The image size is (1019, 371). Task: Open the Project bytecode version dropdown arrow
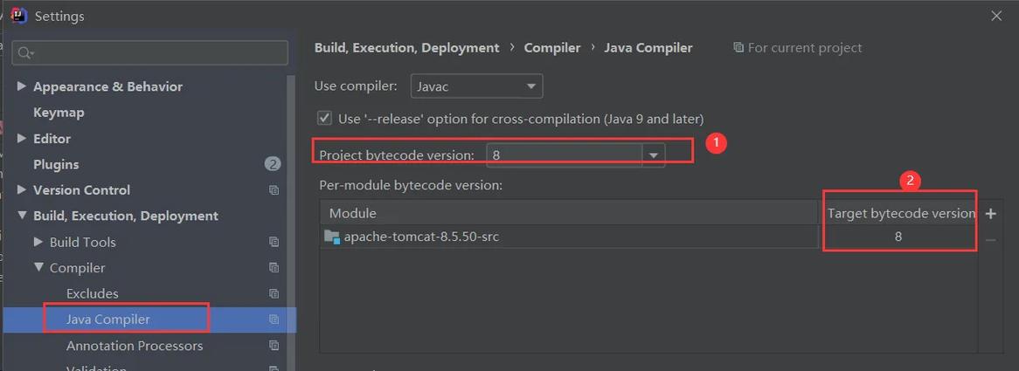point(653,155)
